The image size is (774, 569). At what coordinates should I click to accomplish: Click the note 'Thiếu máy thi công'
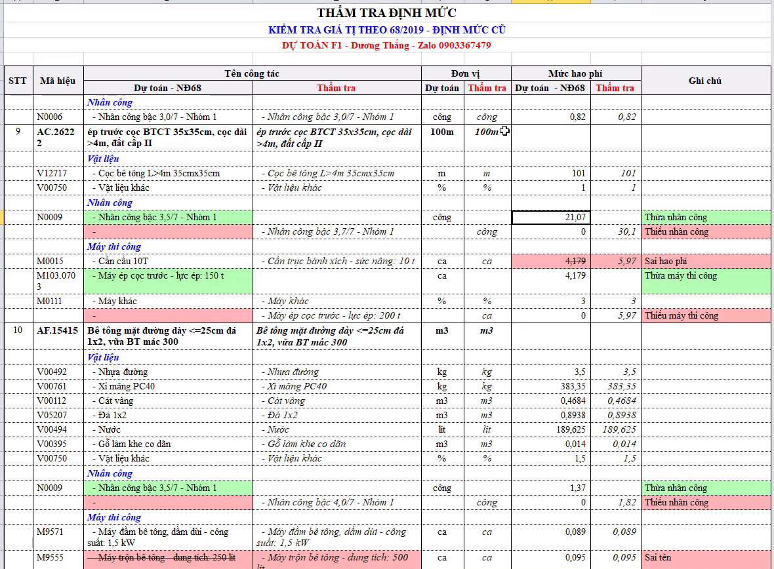pos(705,315)
